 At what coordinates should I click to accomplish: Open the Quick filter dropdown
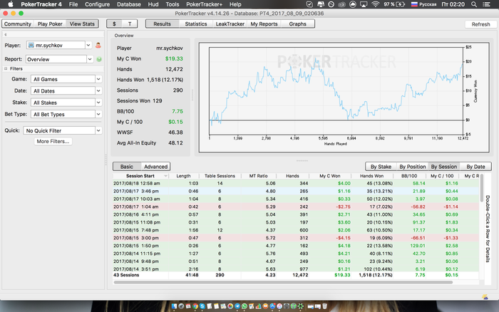63,131
